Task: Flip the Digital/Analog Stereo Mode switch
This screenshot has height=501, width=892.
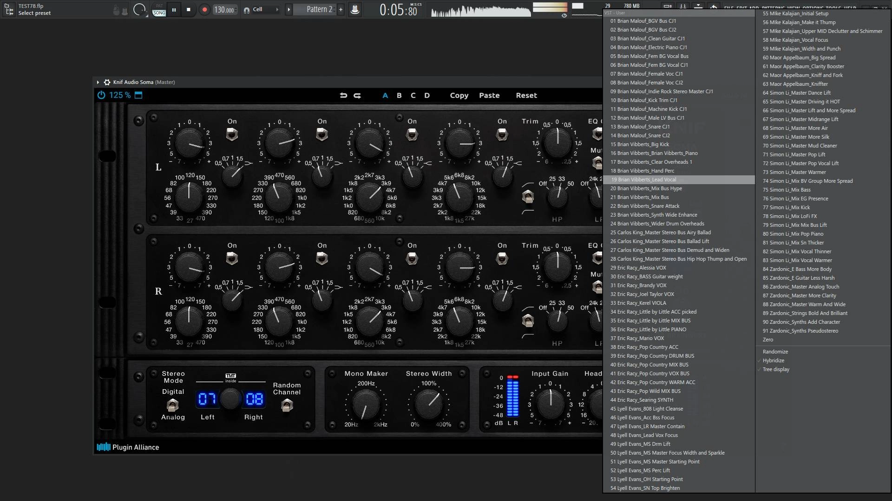Action: (173, 405)
